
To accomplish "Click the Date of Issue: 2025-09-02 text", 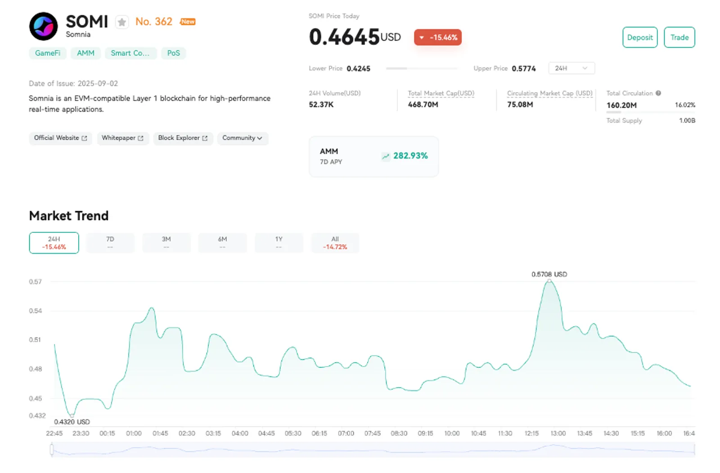I will 73,84.
